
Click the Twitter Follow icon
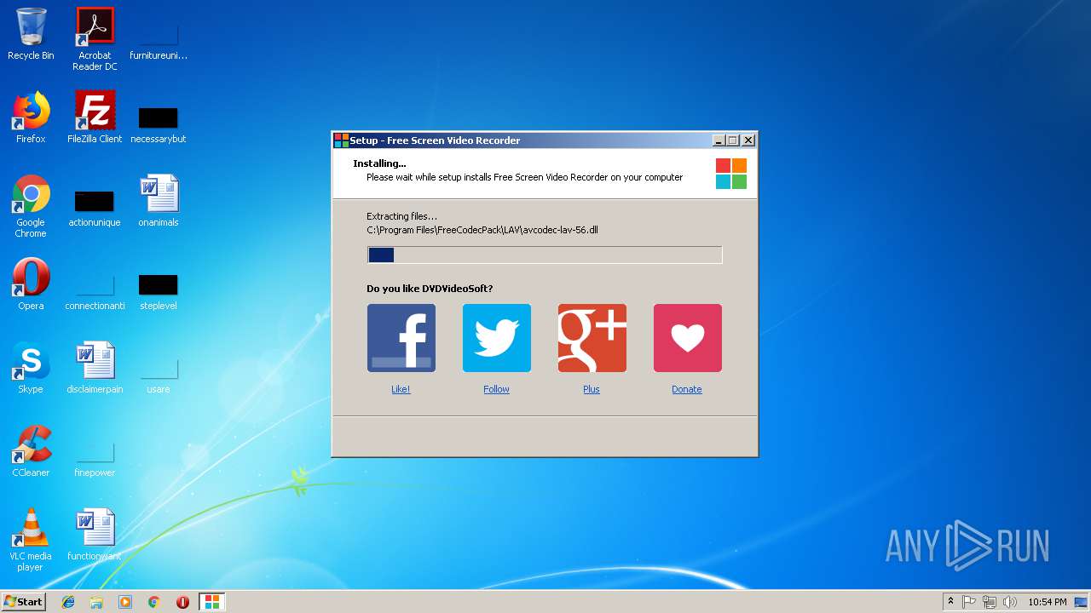click(496, 338)
